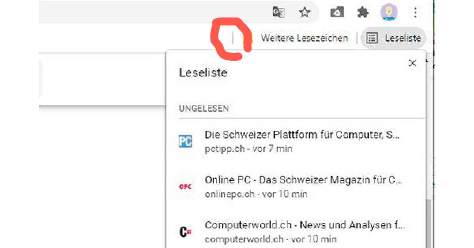Open the Chrome three-dot menu

coord(415,13)
